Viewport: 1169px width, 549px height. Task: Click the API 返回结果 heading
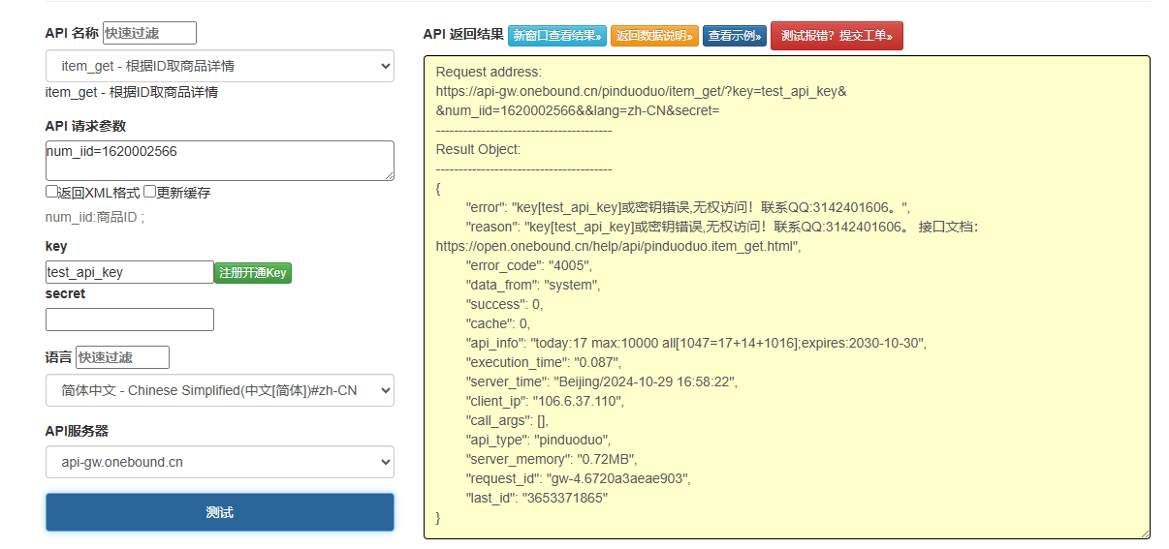[463, 34]
